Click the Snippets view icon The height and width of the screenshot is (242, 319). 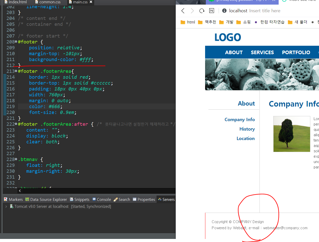tap(71, 199)
